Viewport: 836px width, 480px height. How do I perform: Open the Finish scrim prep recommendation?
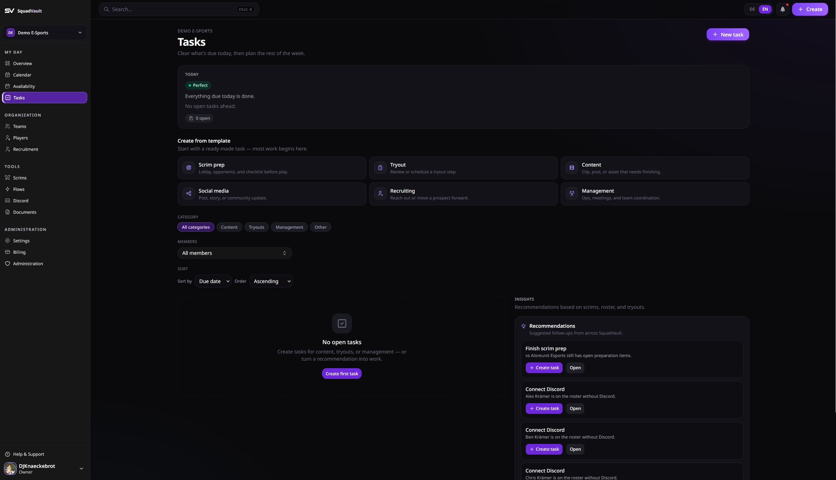coord(575,368)
